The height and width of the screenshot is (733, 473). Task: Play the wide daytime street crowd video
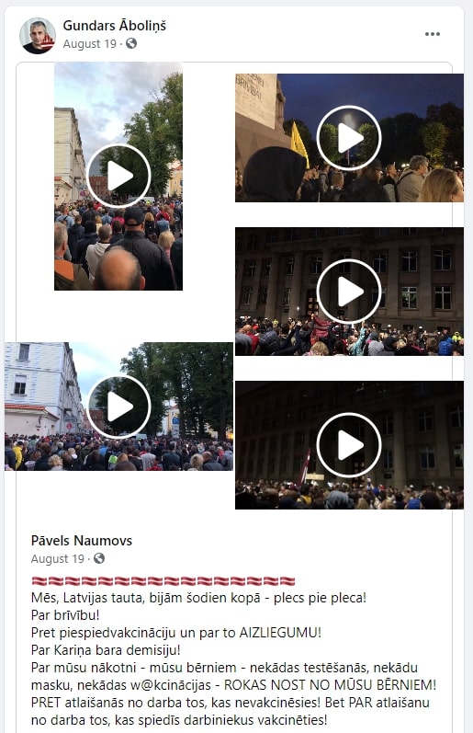click(118, 407)
